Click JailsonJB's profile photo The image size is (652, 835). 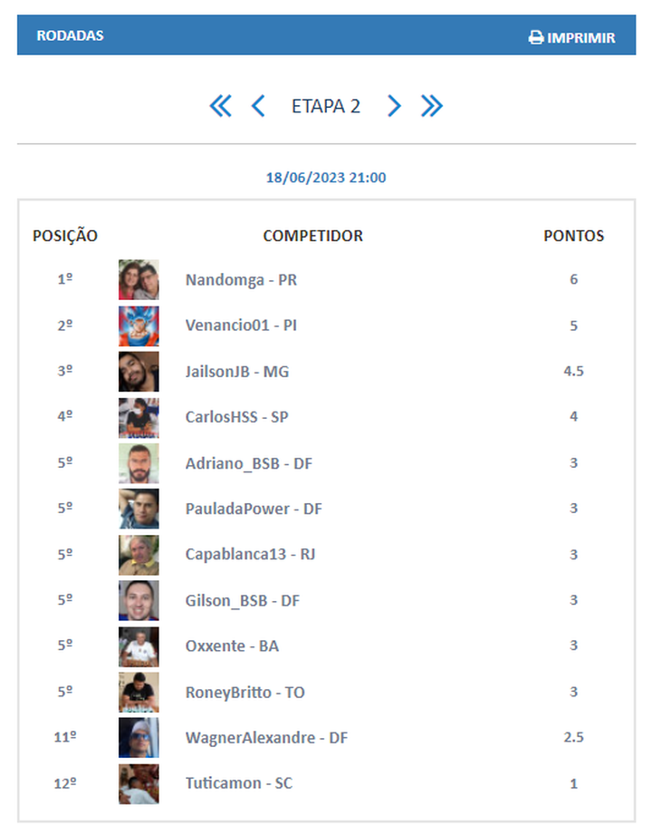139,372
